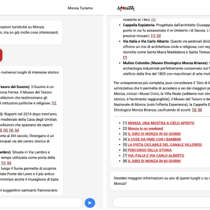
Task: Click citation [3] between [5] and [6] in left chat
Action: click(x=11, y=131)
